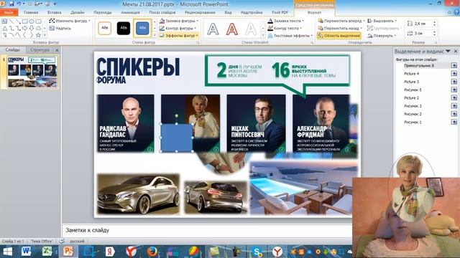Open Firefox from the taskbar

click(152, 252)
